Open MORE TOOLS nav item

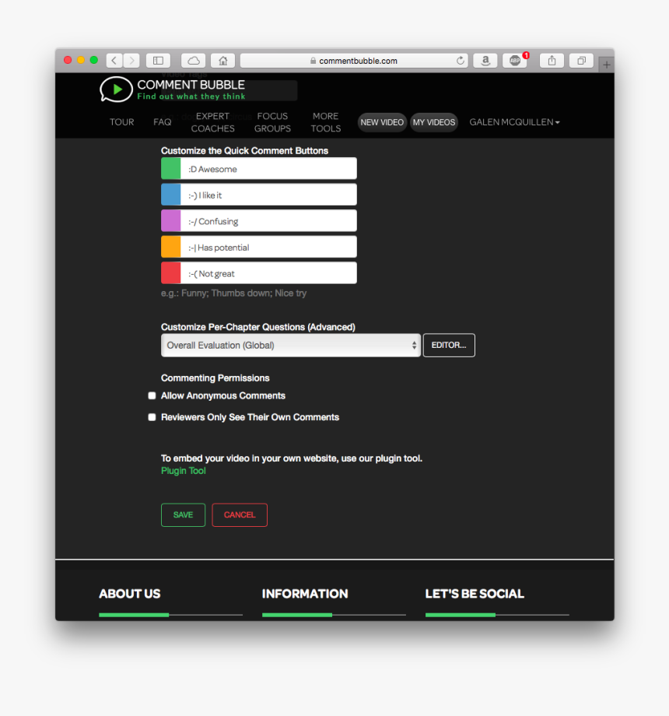point(326,122)
